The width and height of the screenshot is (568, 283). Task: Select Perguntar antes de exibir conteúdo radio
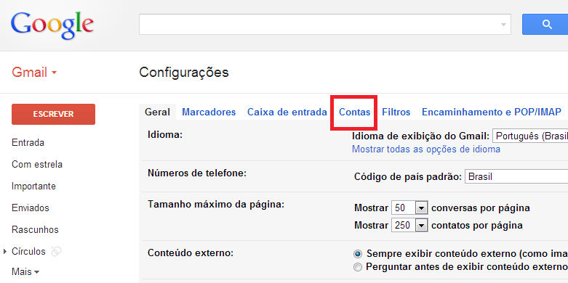click(x=358, y=267)
